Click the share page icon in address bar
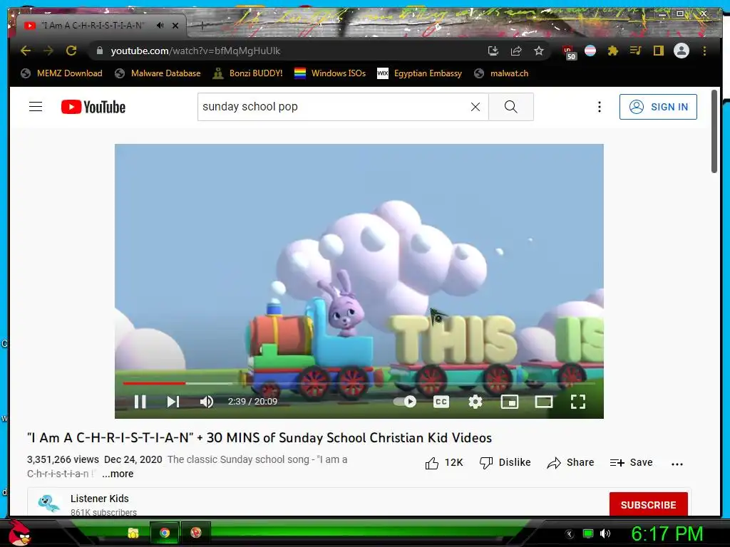 coord(516,51)
